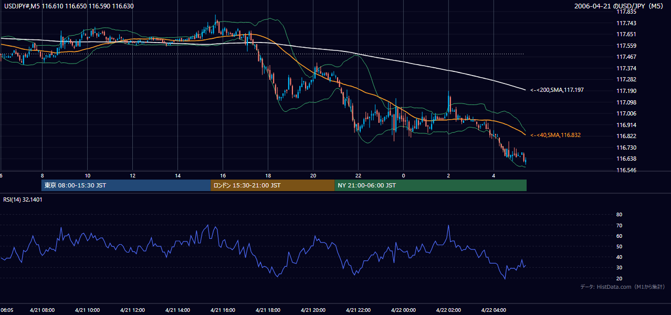This screenshot has height=315, width=671.
Task: Click hour label 14 on chart time axis
Action: [x=177, y=175]
